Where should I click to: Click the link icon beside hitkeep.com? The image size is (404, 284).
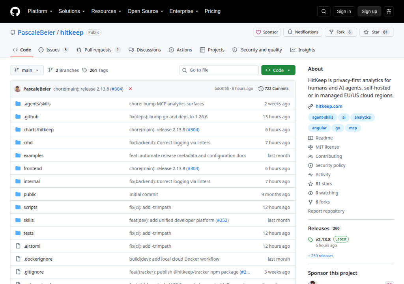310,106
